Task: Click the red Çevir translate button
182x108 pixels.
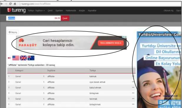Action: pos(65,18)
